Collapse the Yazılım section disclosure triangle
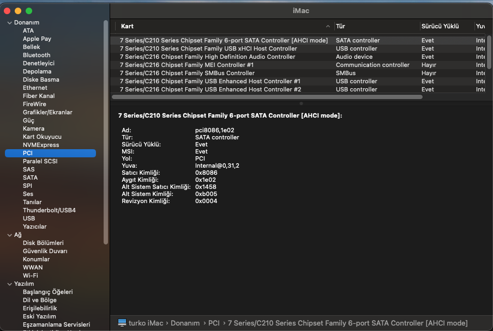The height and width of the screenshot is (331, 493). (9, 284)
